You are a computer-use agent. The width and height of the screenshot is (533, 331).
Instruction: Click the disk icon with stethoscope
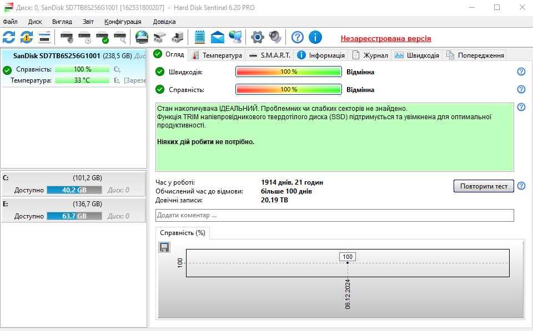coord(67,37)
